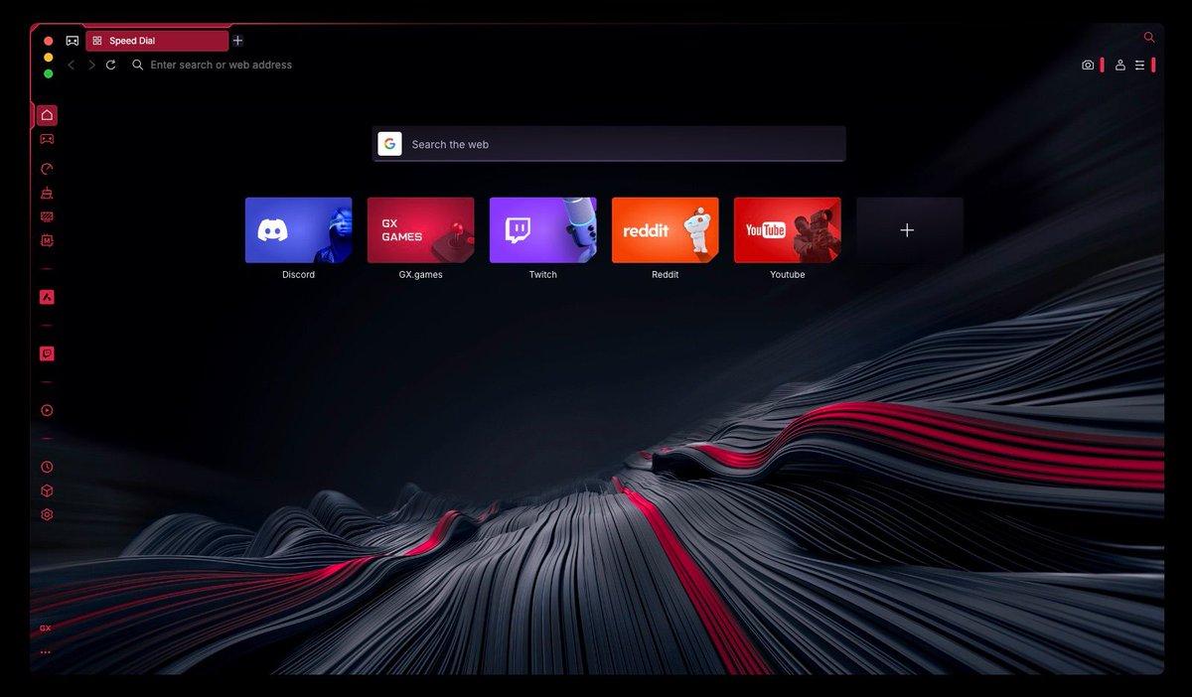The image size is (1192, 697).
Task: Open the Discord speed dial tile
Action: (x=298, y=229)
